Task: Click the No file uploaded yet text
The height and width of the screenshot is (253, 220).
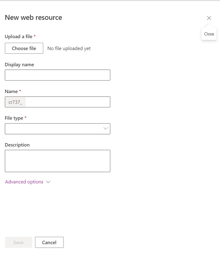Action: pyautogui.click(x=69, y=48)
